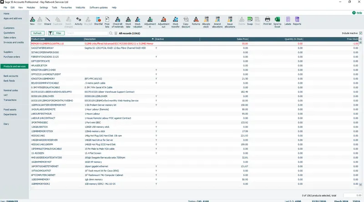Open Stock transfer

coord(176,22)
